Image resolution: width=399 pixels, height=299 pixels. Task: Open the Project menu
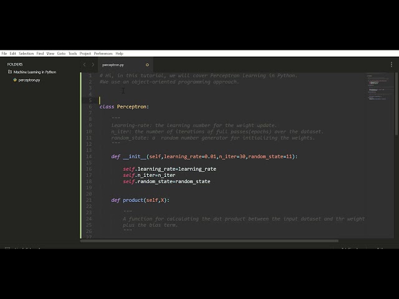tap(85, 54)
